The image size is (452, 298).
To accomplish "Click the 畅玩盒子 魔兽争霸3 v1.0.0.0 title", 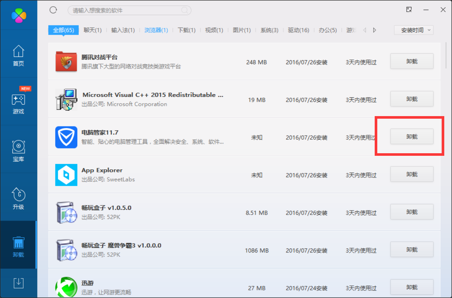I will [x=121, y=245].
